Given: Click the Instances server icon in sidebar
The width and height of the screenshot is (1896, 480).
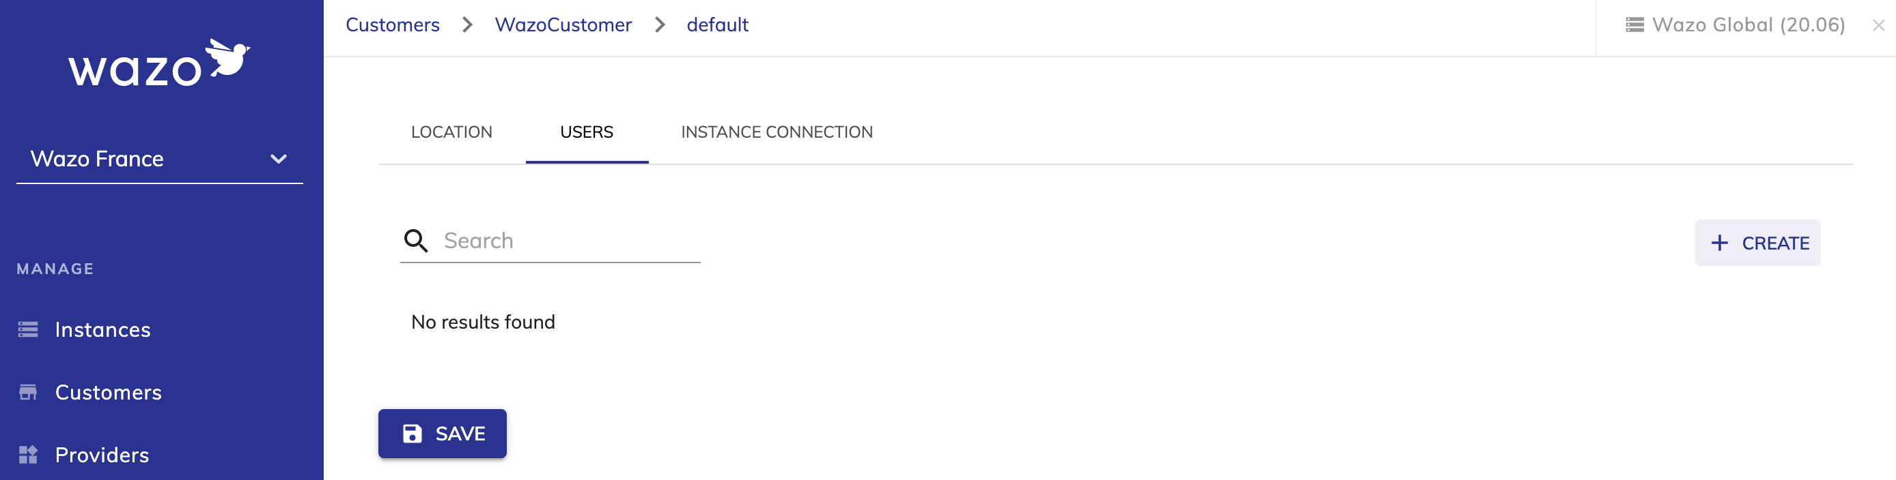Looking at the screenshot, I should click(28, 329).
